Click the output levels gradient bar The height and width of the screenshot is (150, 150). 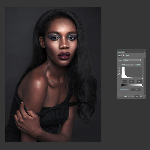point(132,85)
